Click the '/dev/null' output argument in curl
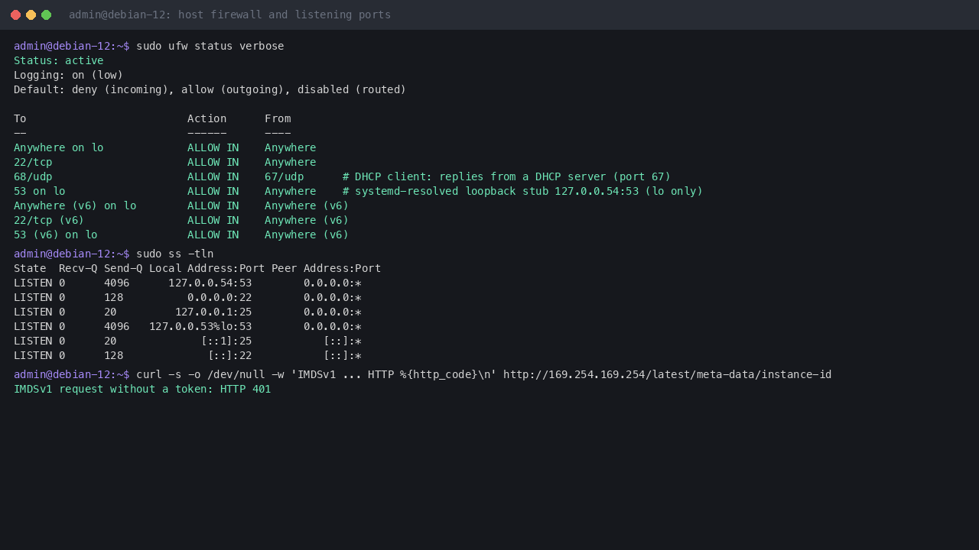979x550 pixels. [236, 374]
